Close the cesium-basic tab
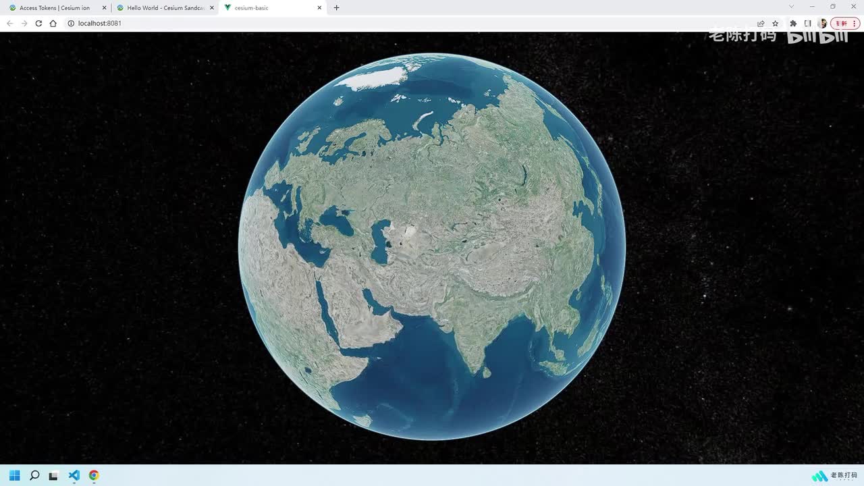The image size is (864, 486). (x=319, y=8)
